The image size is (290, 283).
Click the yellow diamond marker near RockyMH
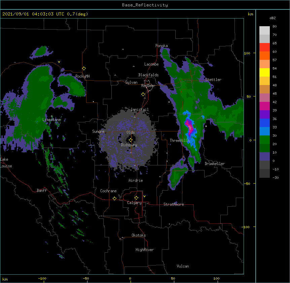click(84, 69)
